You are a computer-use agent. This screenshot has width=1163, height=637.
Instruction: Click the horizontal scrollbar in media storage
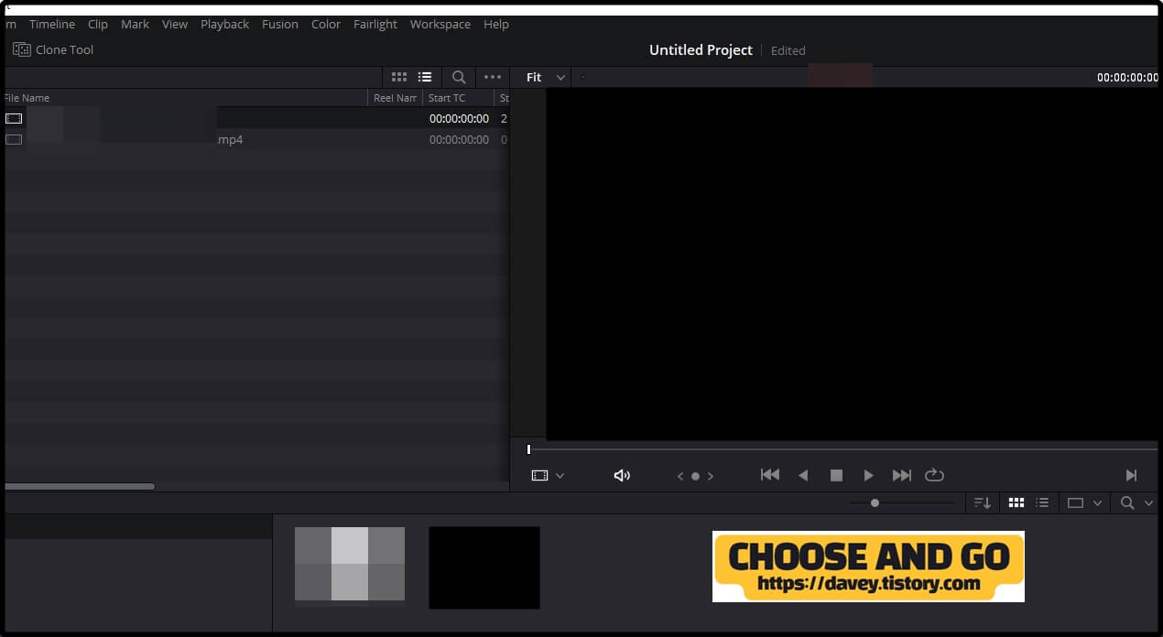[79, 486]
